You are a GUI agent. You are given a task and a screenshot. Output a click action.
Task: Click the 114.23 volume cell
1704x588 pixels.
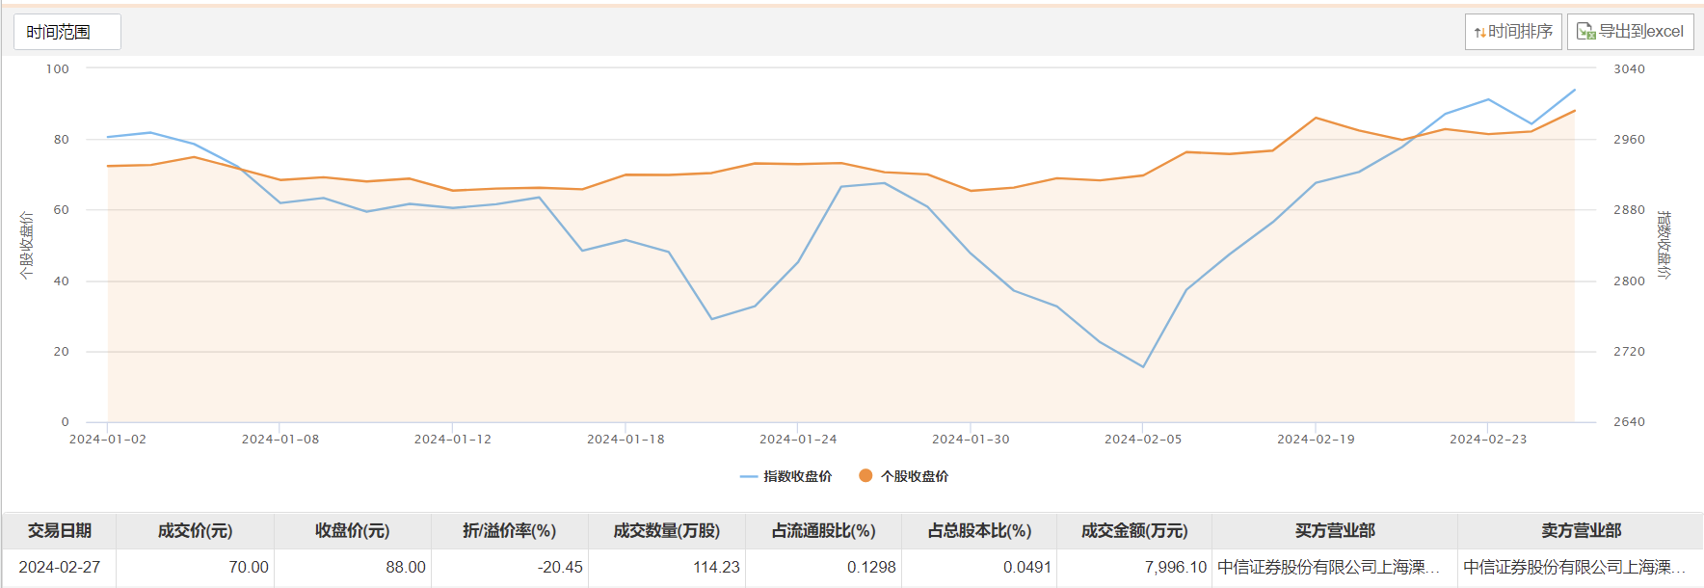pos(667,567)
